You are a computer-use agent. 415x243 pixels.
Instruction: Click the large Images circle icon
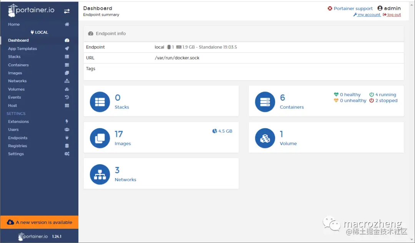[100, 138]
